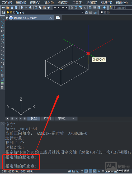Click the Insert block tool
This screenshot has height=174, width=132.
click(2, 63)
